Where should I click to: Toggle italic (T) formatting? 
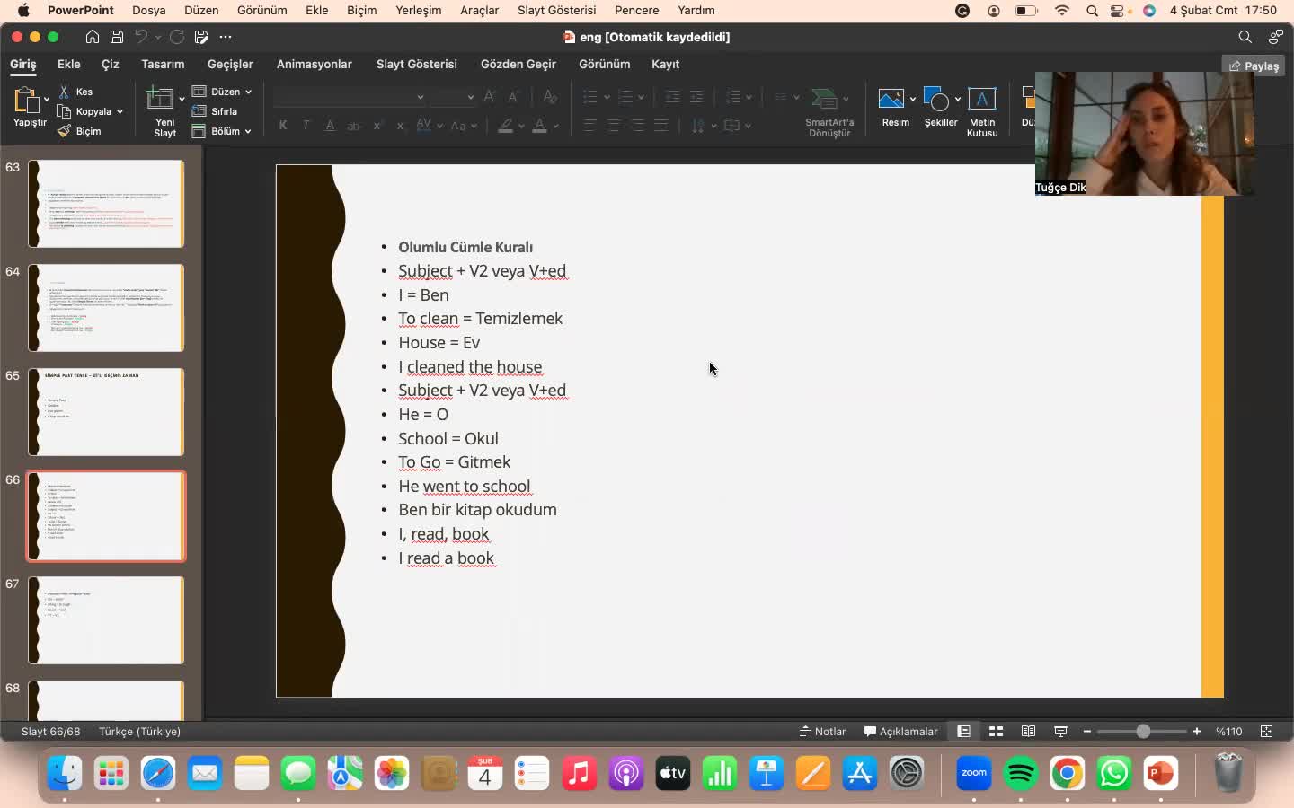point(306,126)
